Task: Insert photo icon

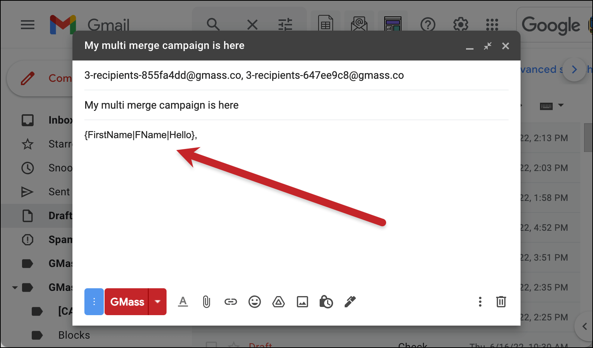Action: coord(302,302)
